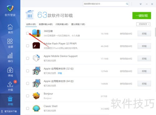Select the 卸载 trash icon in sidebar
Screen dimensions: 156x115
click(10, 101)
